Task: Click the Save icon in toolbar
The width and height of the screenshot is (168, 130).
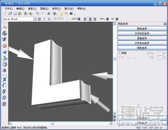Action: pos(15,13)
